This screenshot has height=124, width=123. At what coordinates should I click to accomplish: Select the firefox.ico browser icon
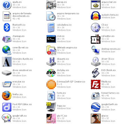click(x=7, y=96)
